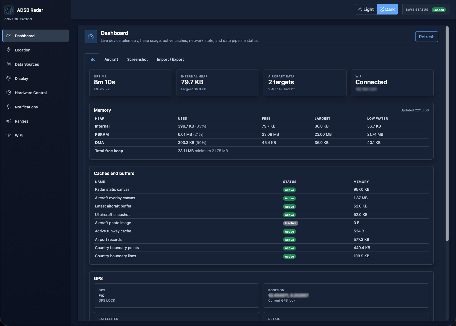
Task: Open the WiFi settings page
Action: [36, 135]
